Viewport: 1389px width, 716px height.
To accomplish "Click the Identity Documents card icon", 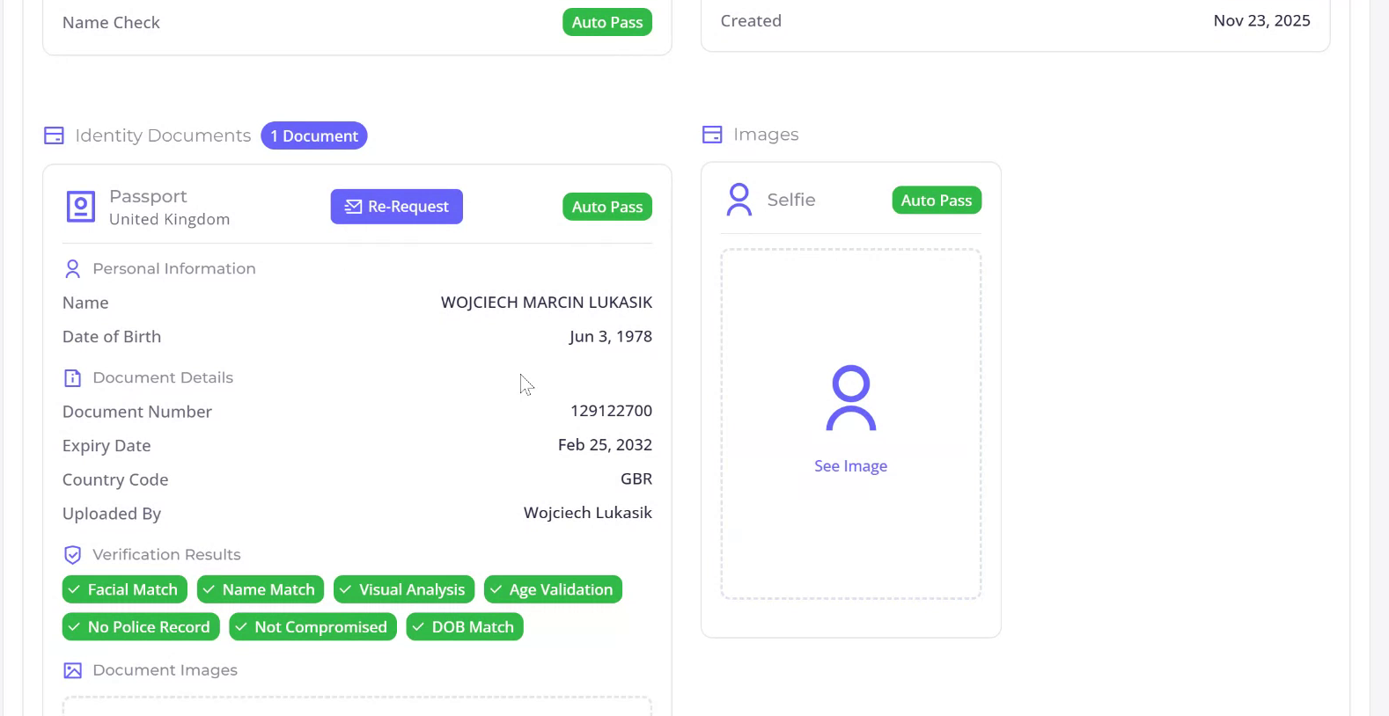I will coord(54,135).
